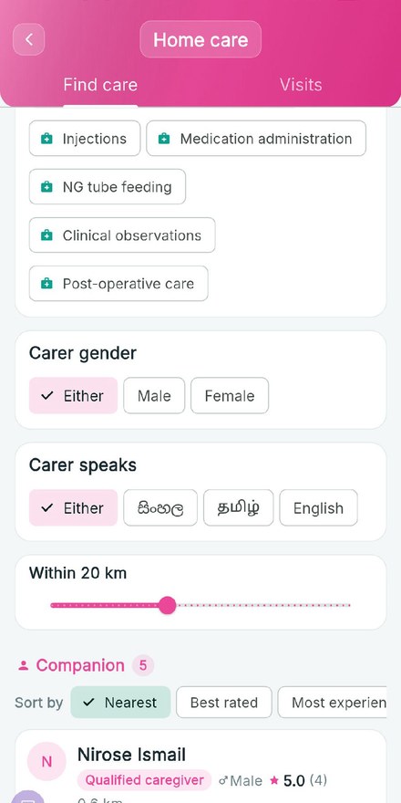Image resolution: width=401 pixels, height=803 pixels.
Task: Choose Male as carer gender
Action: click(x=154, y=396)
